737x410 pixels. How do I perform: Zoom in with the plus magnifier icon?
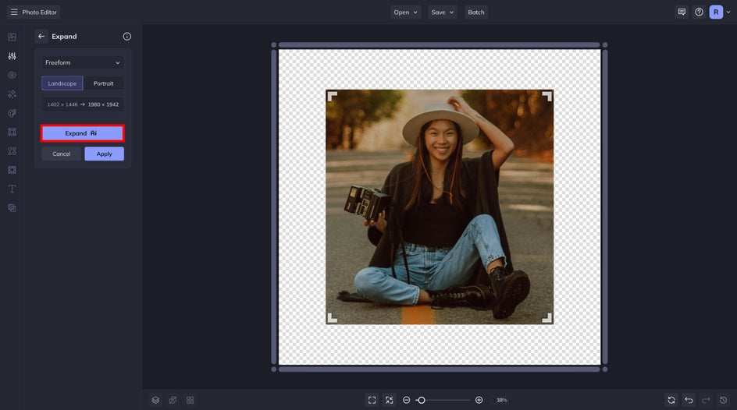click(x=479, y=400)
